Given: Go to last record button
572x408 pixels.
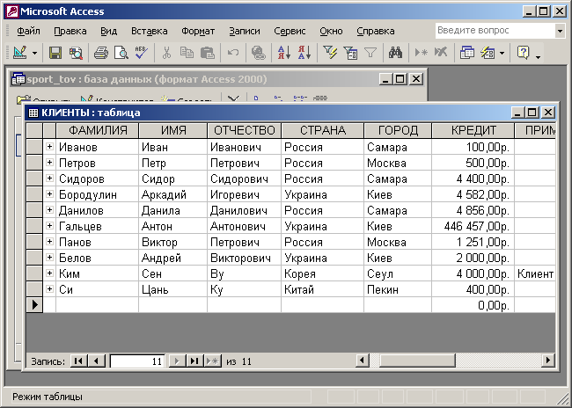Looking at the screenshot, I should coord(194,361).
